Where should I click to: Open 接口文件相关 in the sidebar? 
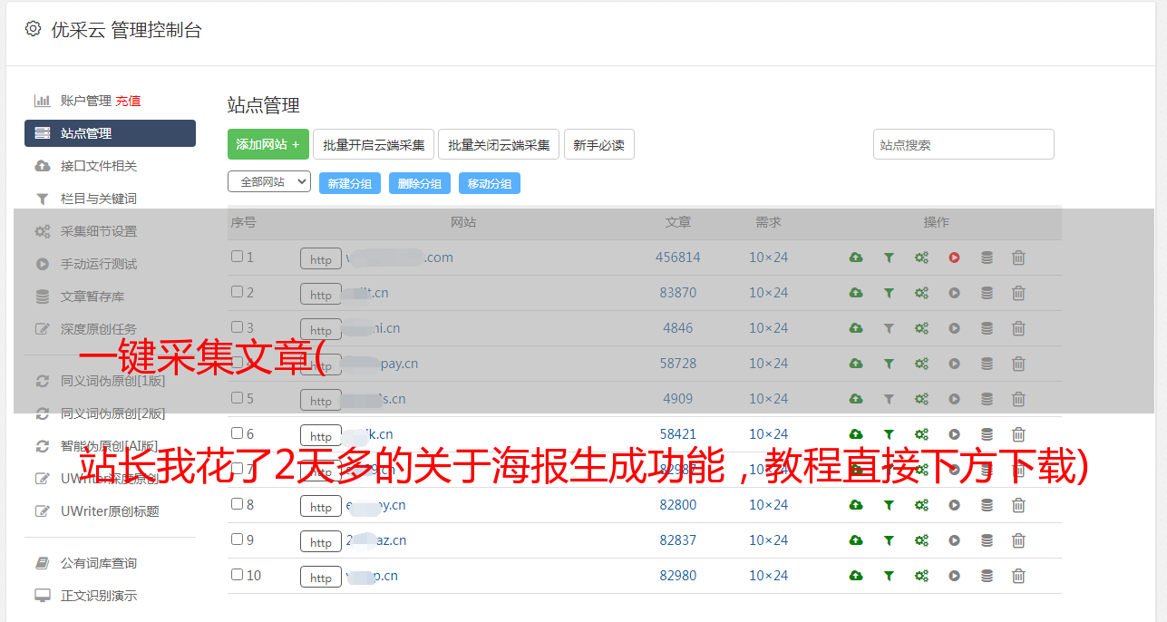99,166
